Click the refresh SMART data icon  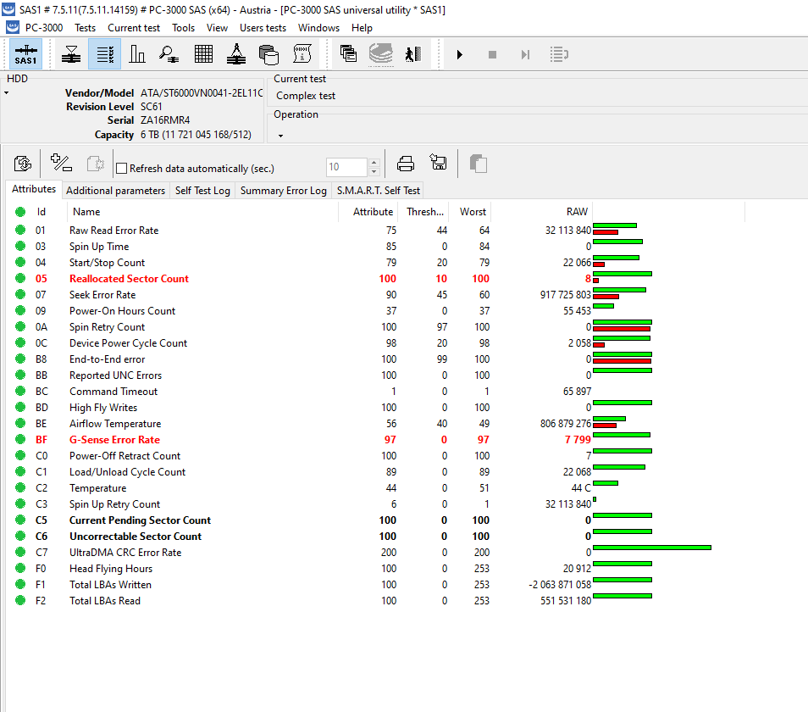point(23,164)
